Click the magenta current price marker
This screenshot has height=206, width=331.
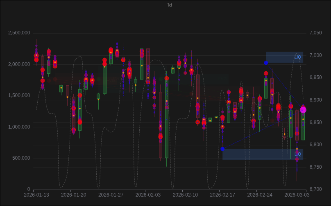[x=303, y=110]
